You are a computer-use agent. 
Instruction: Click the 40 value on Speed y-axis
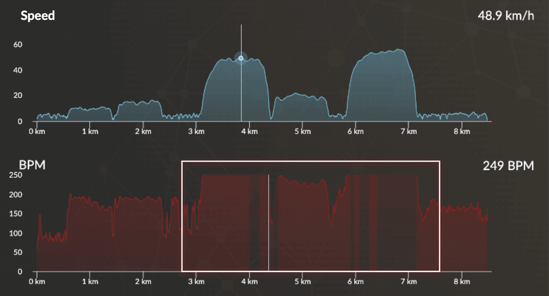coord(18,70)
